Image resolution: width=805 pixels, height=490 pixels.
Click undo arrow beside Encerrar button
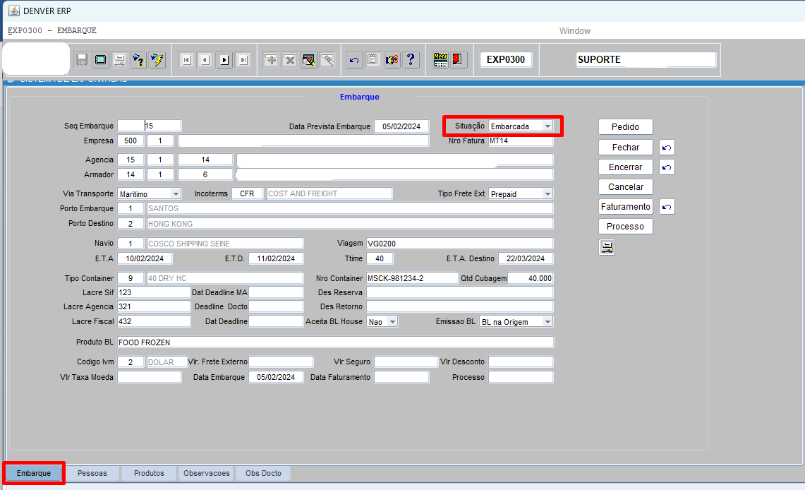pyautogui.click(x=667, y=167)
